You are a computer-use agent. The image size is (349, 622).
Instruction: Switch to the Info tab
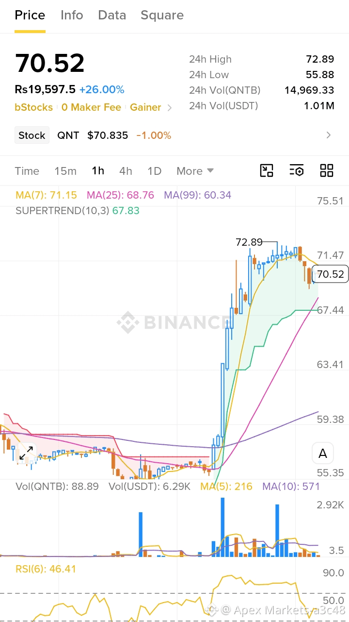tap(72, 16)
